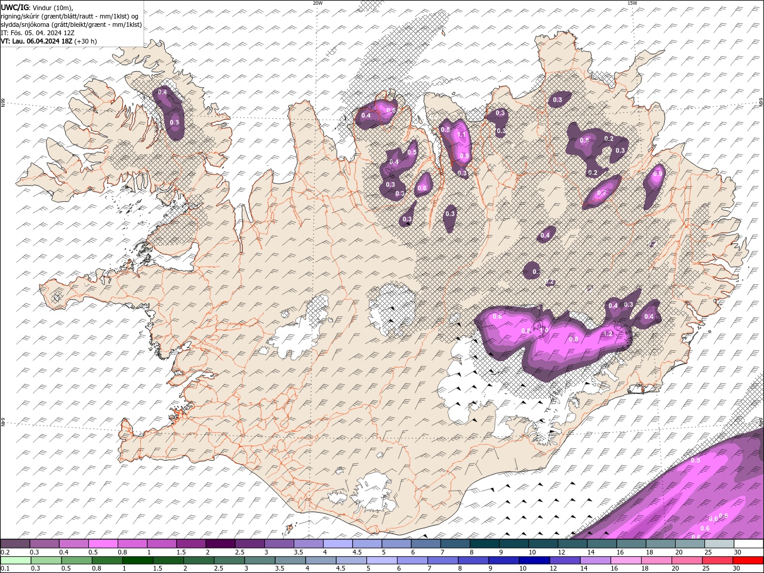764x573 pixels.
Task: Choose the rain legend swatch labeled 14
Action: [x=594, y=560]
